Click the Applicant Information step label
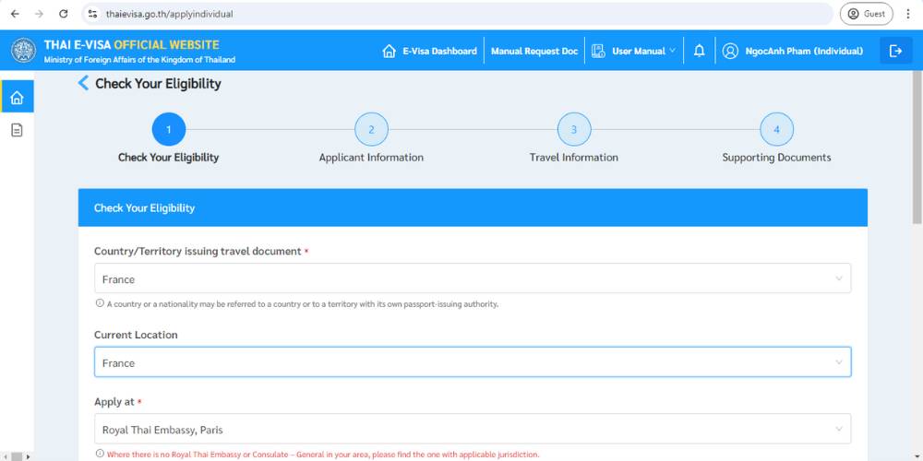 coord(371,158)
